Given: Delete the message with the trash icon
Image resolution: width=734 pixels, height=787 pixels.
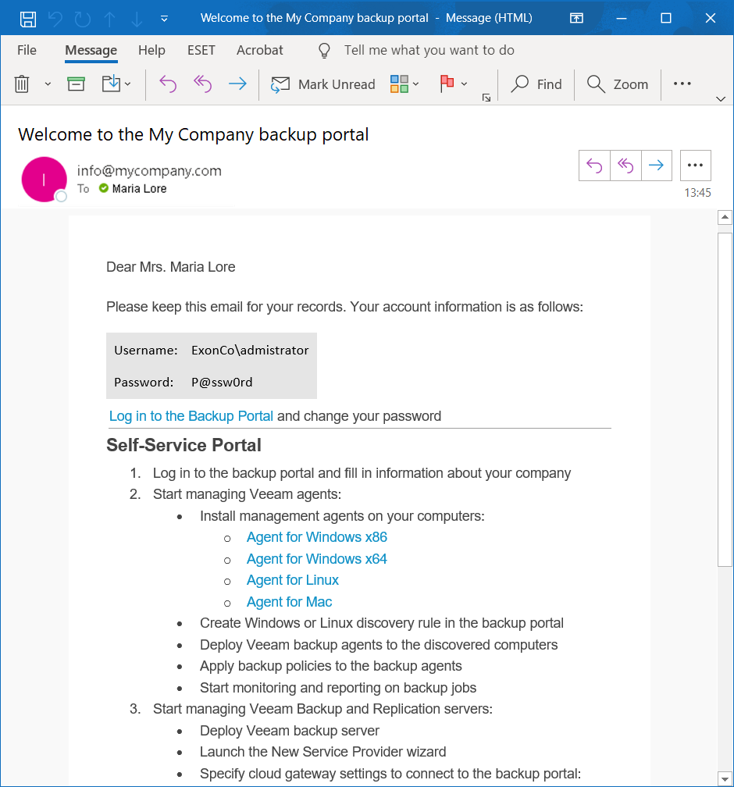Looking at the screenshot, I should 22,84.
